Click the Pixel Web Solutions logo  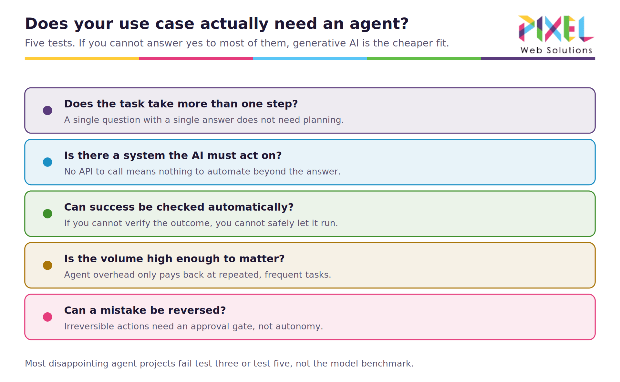pyautogui.click(x=556, y=35)
